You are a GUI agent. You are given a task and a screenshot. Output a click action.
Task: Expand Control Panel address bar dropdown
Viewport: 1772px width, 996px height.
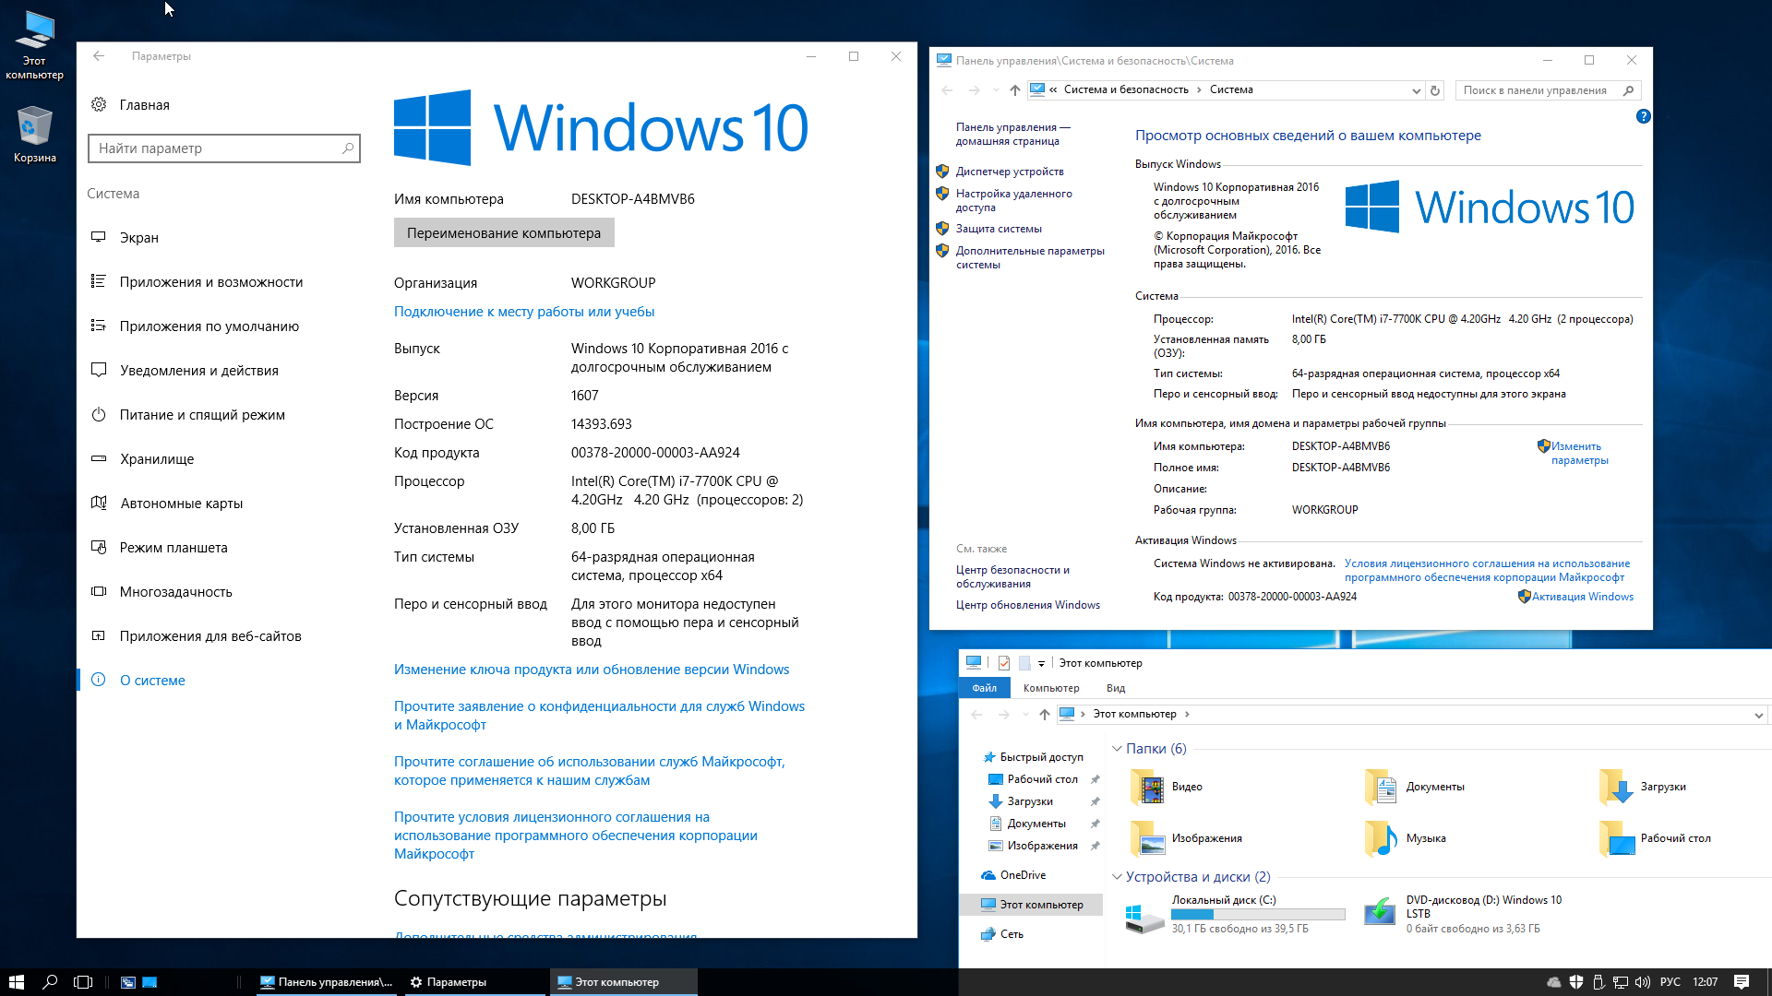click(x=1417, y=90)
